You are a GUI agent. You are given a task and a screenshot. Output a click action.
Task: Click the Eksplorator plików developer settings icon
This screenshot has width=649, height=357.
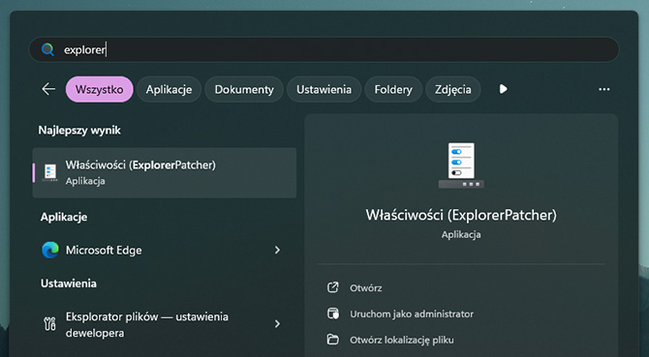[x=49, y=324]
